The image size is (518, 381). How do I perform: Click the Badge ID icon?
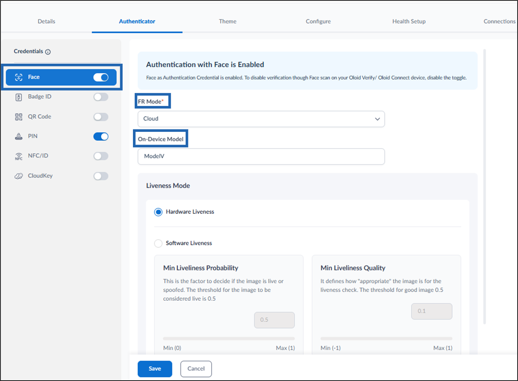point(19,97)
